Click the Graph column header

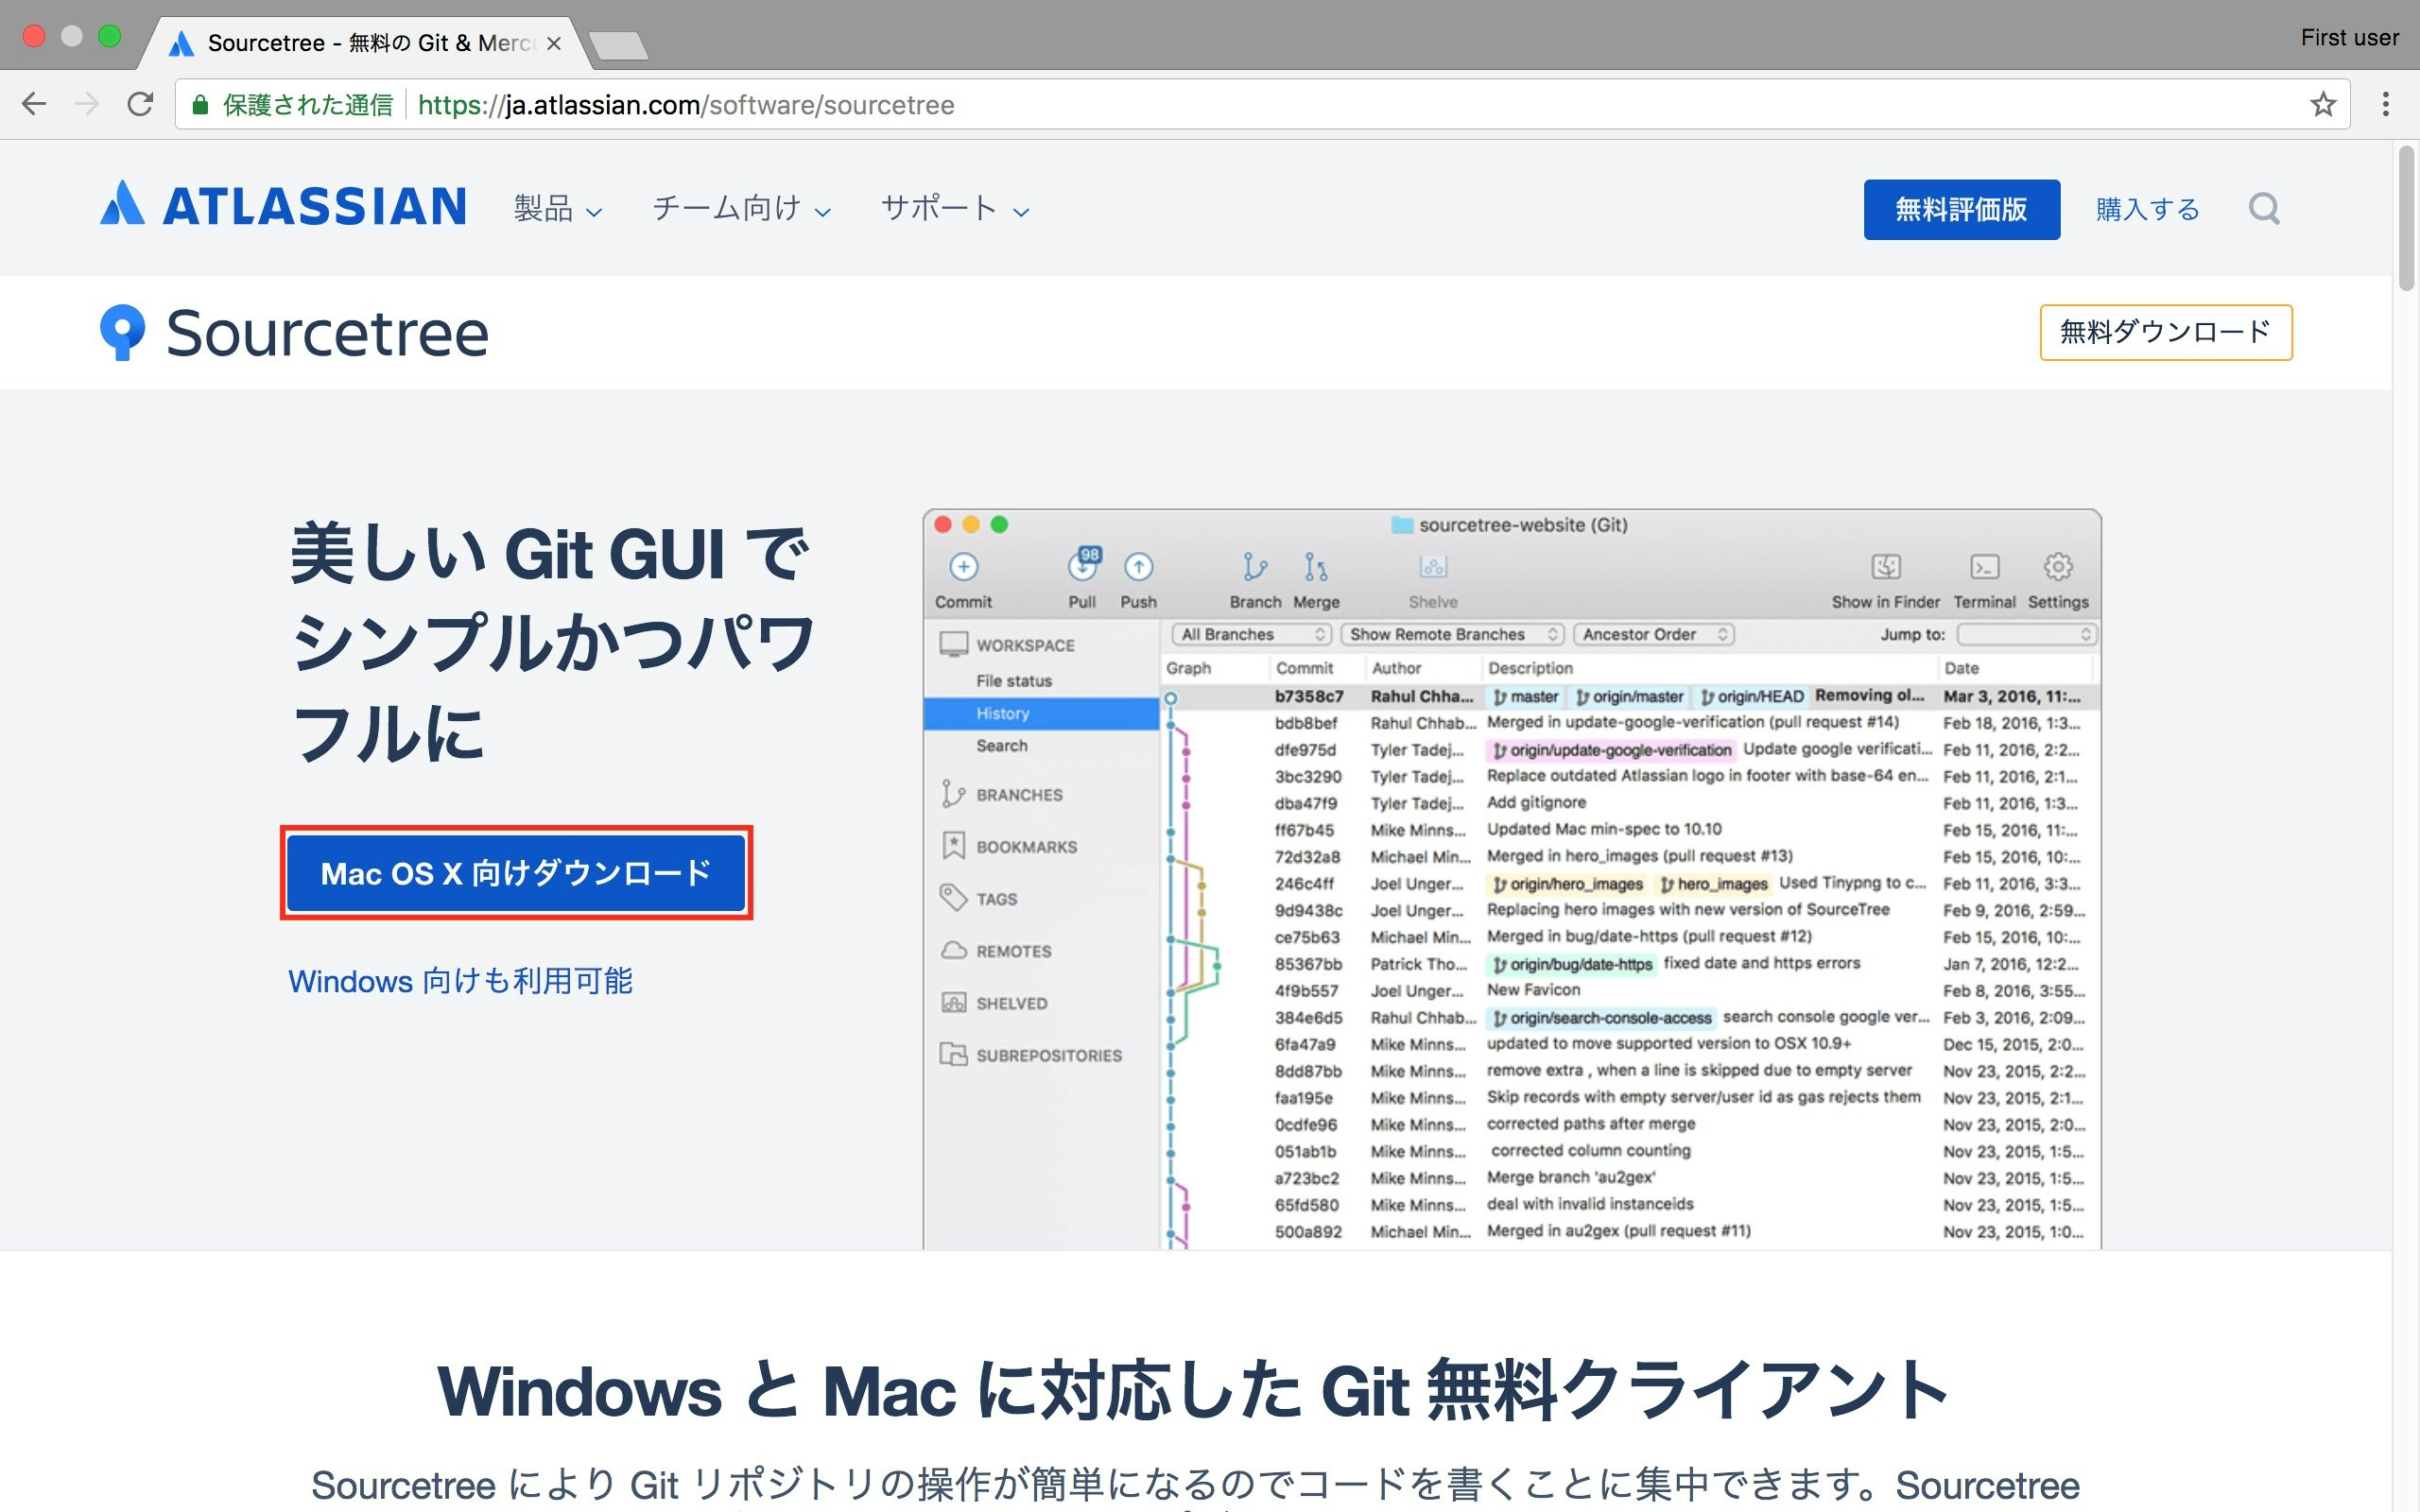(1188, 668)
